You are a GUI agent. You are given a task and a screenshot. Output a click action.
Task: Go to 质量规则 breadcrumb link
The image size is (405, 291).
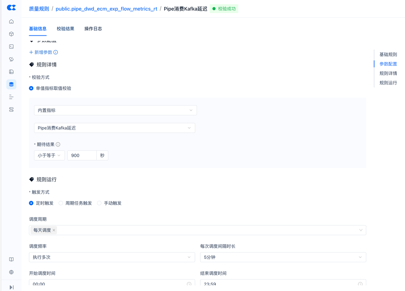pyautogui.click(x=39, y=9)
